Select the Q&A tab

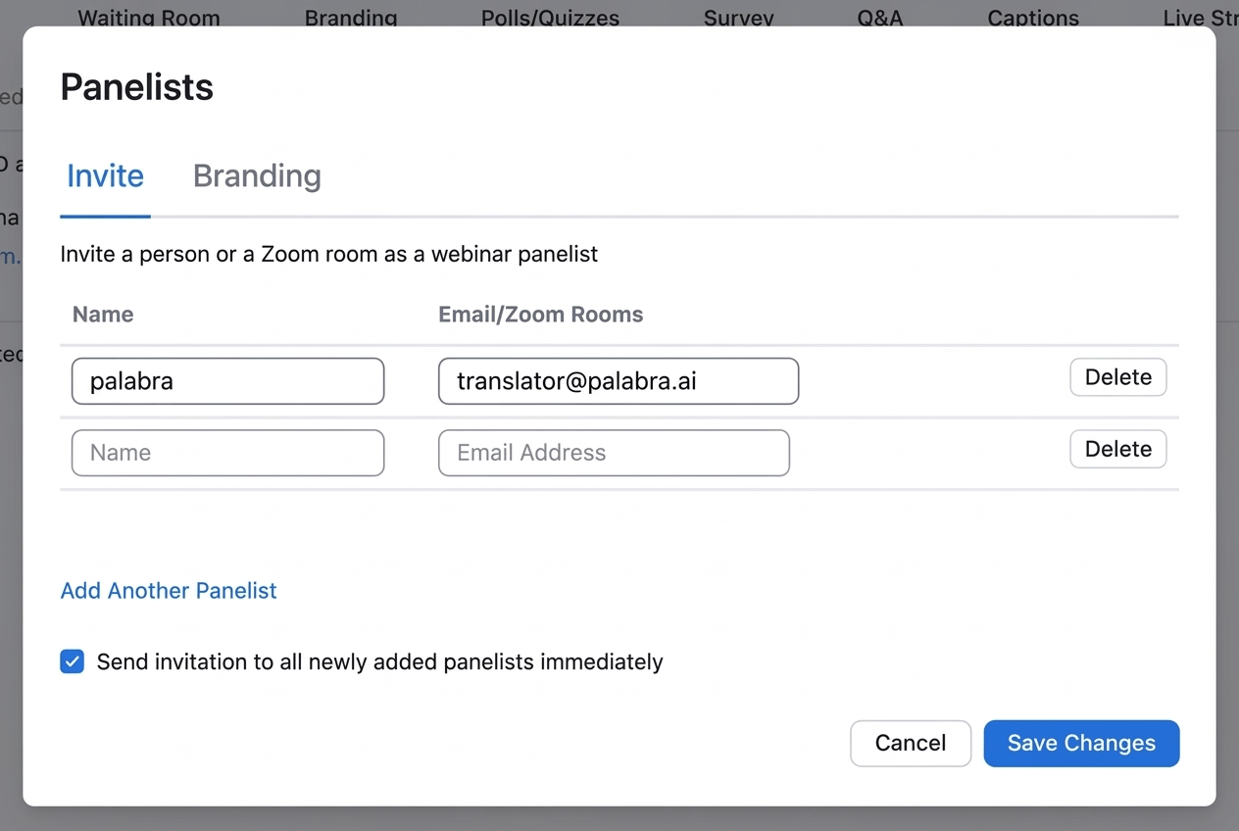(879, 18)
